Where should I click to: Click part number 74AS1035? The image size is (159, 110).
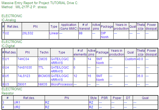click(x=25, y=68)
